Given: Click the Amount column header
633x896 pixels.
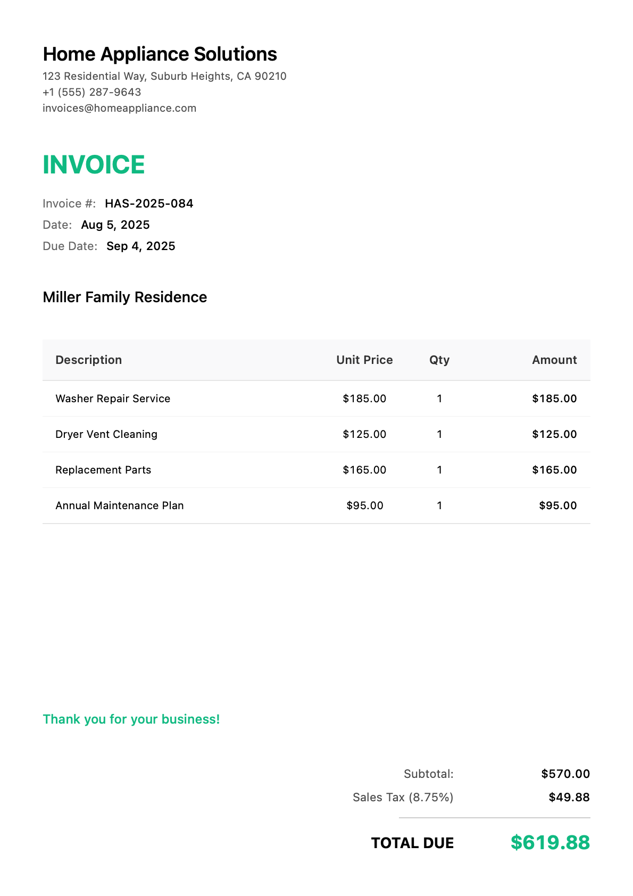Looking at the screenshot, I should coord(554,360).
